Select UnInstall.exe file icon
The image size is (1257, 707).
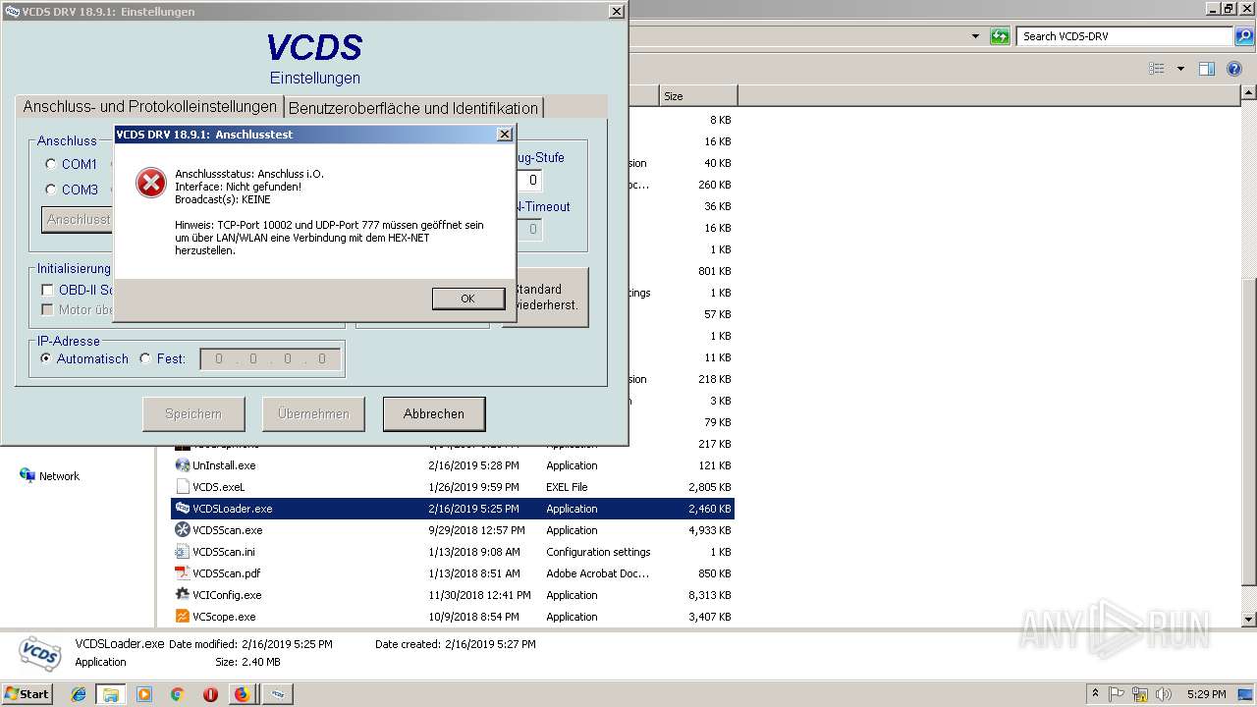[x=183, y=465]
